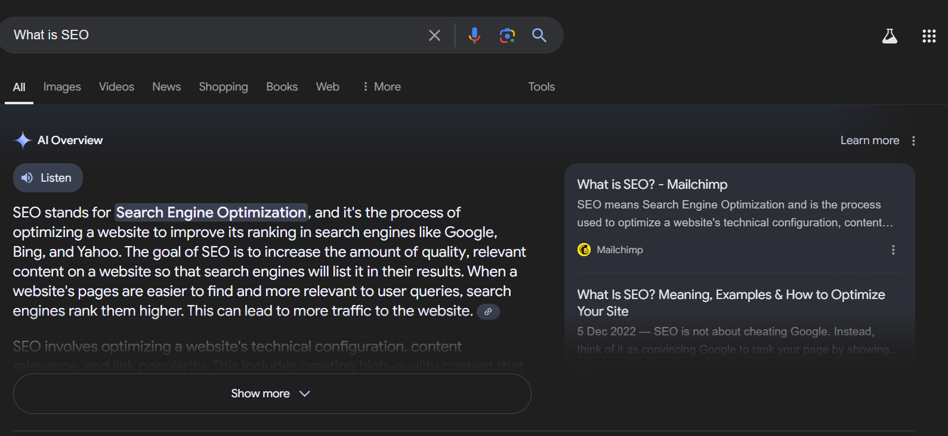Open Search Labs flask icon
This screenshot has height=436, width=948.
(890, 36)
